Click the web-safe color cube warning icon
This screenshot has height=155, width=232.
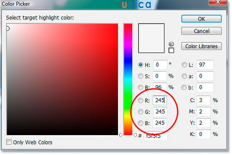pos(171,44)
